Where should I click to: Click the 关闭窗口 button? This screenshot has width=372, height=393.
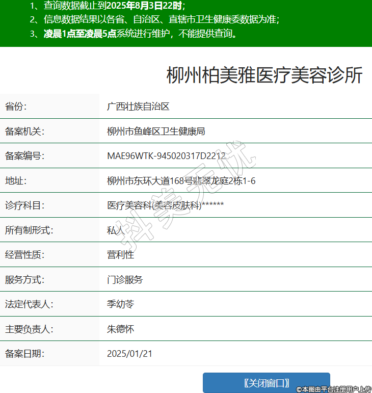click(x=266, y=383)
